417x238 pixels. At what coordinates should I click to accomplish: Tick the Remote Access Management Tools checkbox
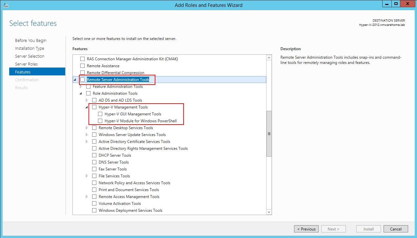click(x=94, y=197)
